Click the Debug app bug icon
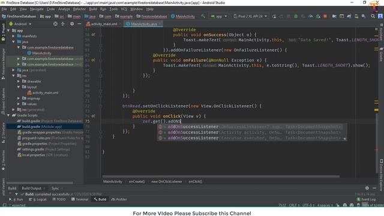 tap(296, 16)
